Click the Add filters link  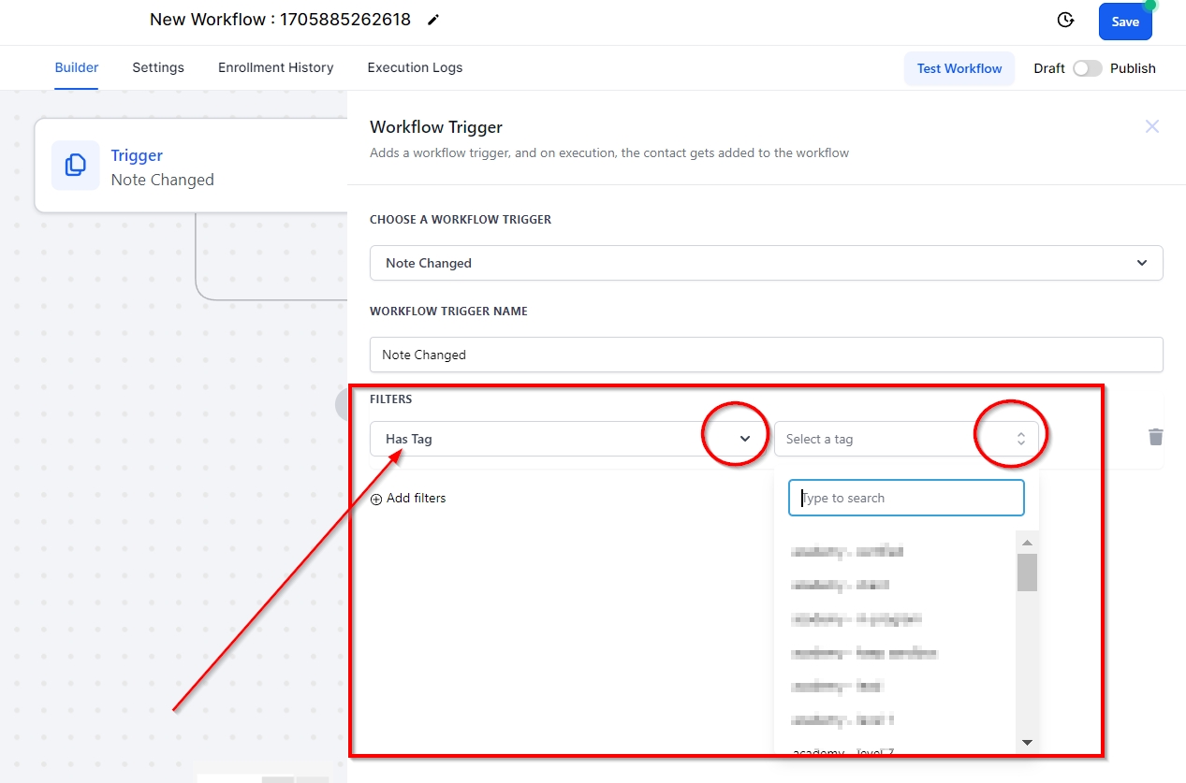416,499
